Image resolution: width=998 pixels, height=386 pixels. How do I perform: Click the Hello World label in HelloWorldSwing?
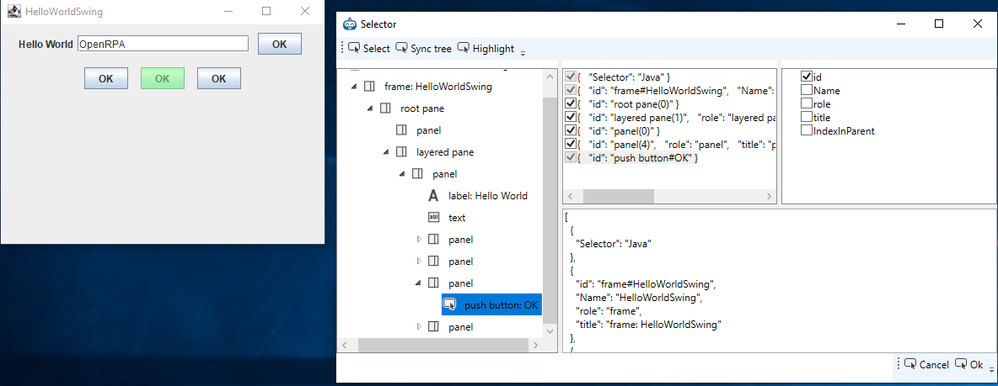pyautogui.click(x=46, y=45)
